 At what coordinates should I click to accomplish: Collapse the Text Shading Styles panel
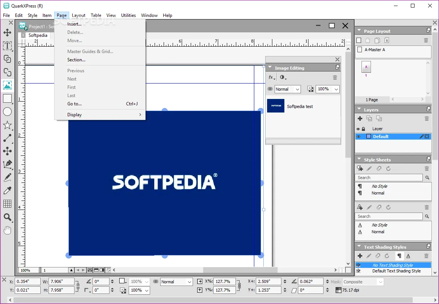click(359, 246)
